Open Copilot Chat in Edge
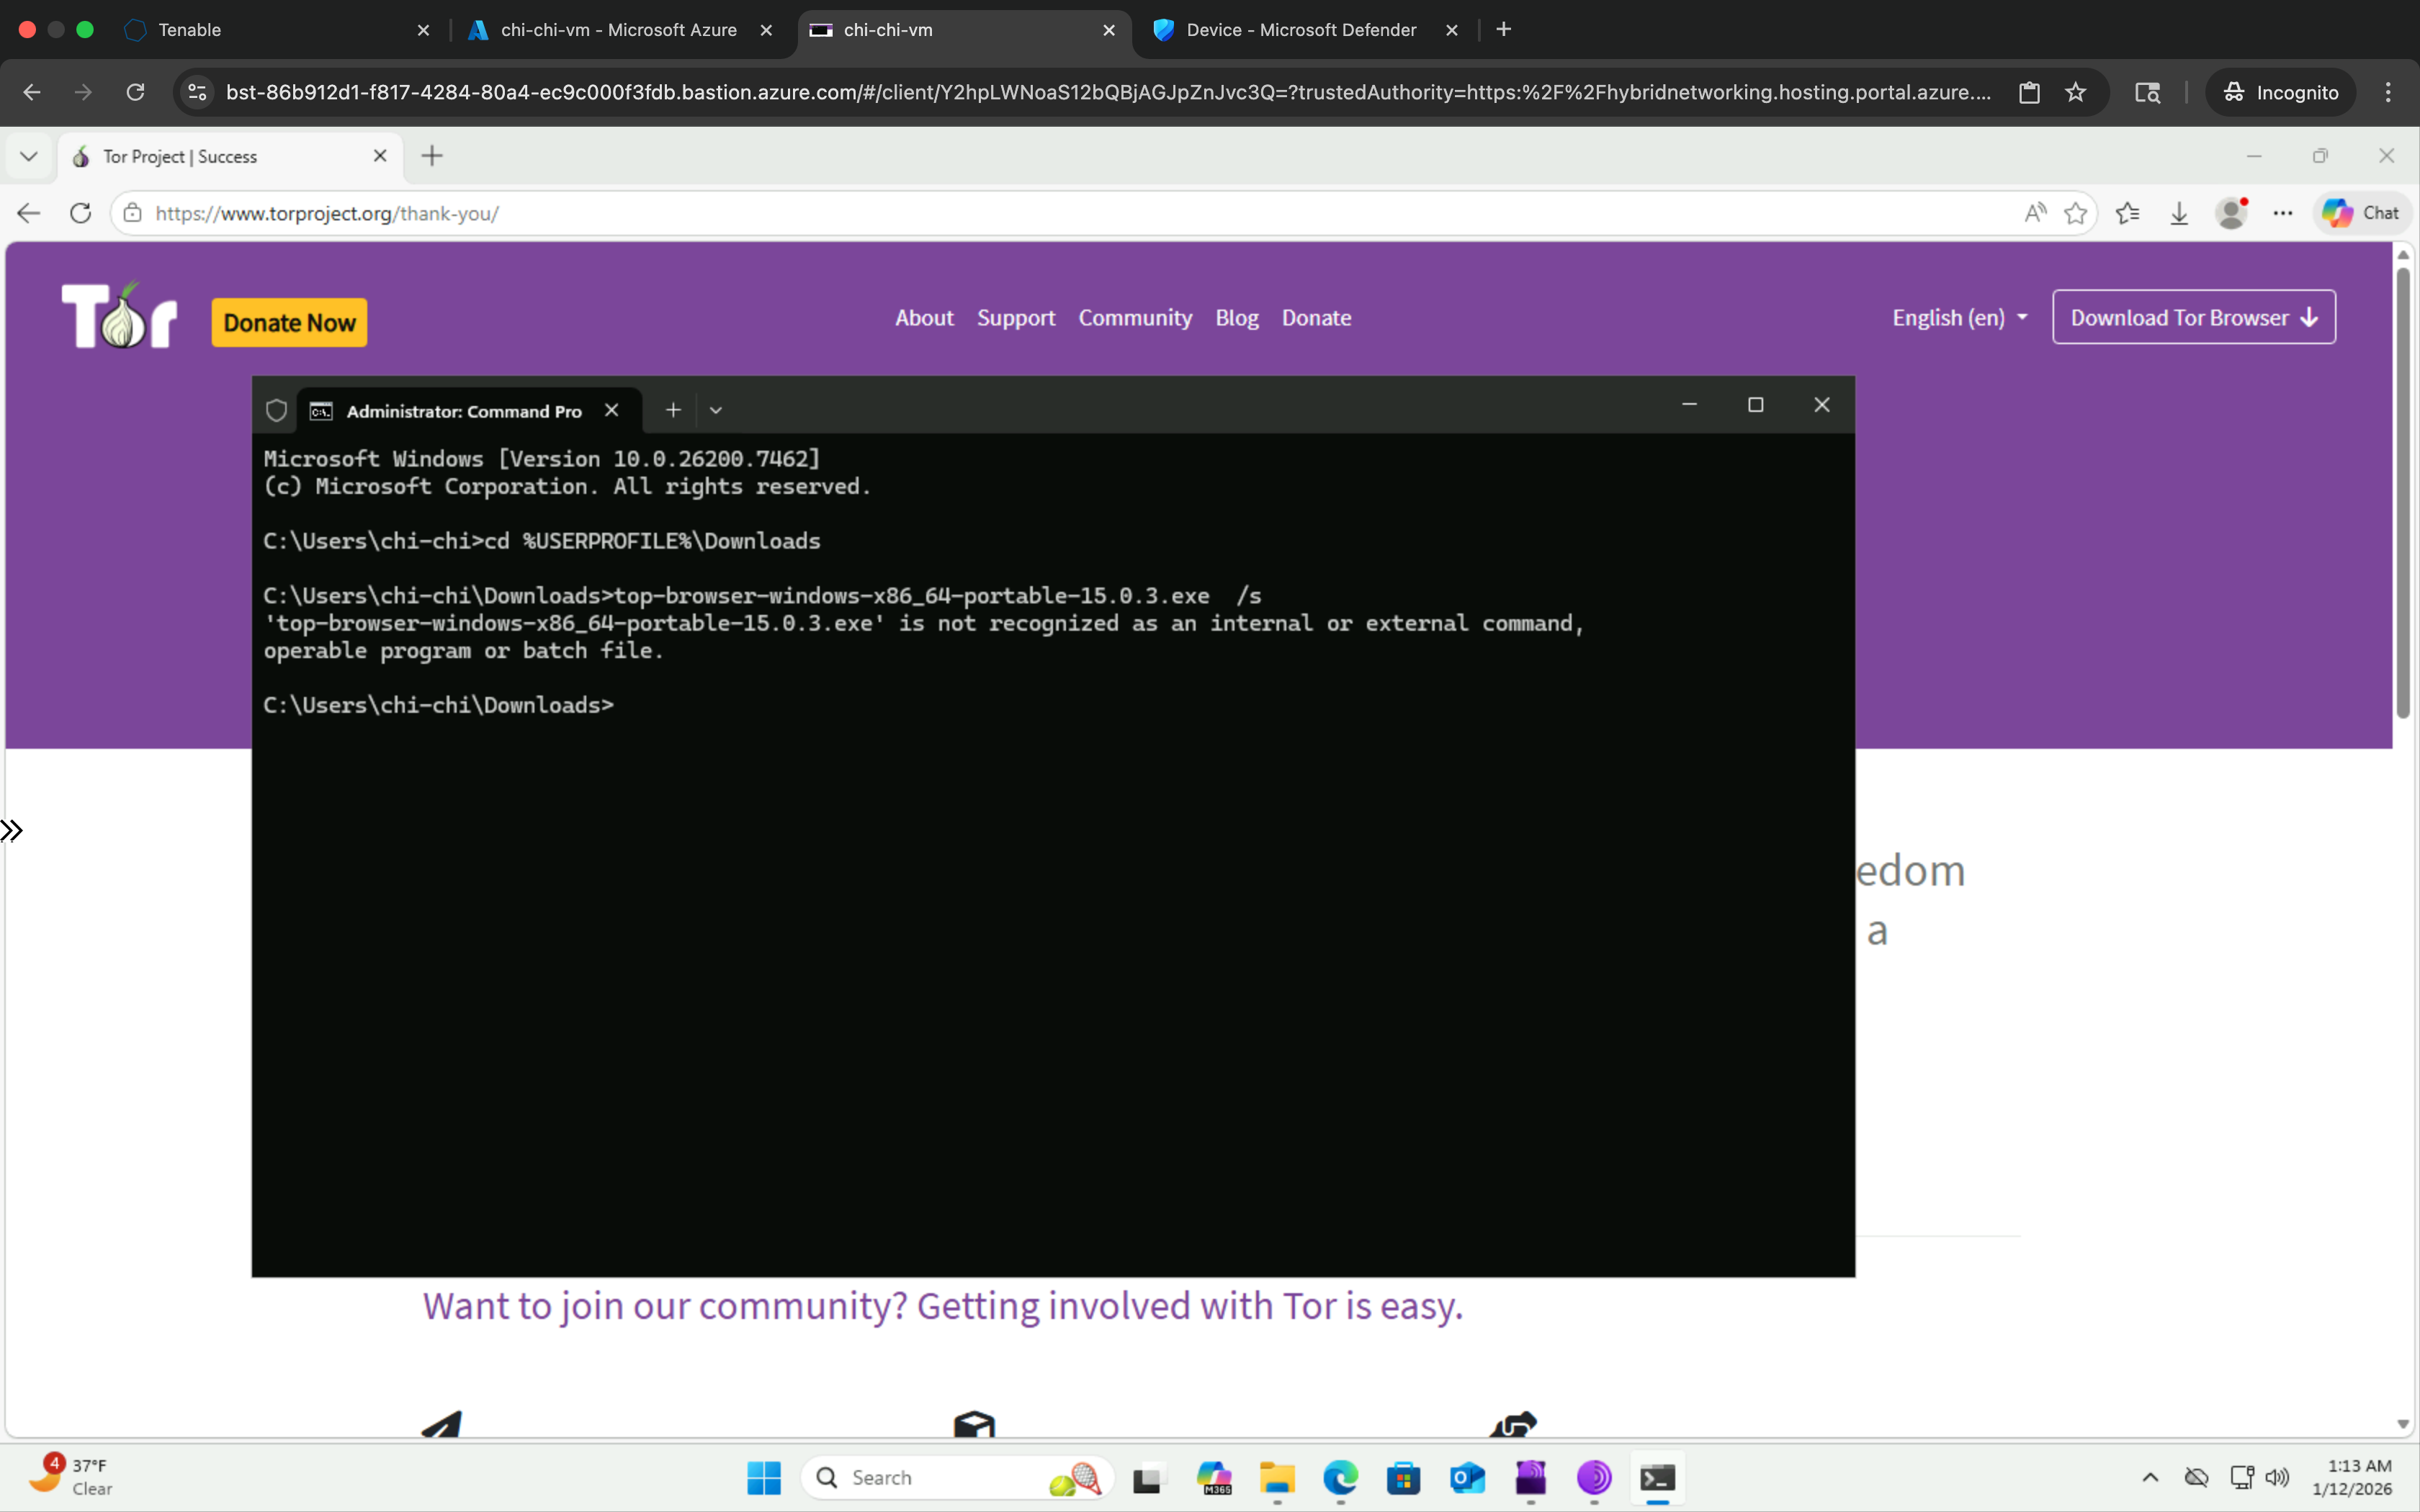The width and height of the screenshot is (2420, 1512). [2361, 213]
